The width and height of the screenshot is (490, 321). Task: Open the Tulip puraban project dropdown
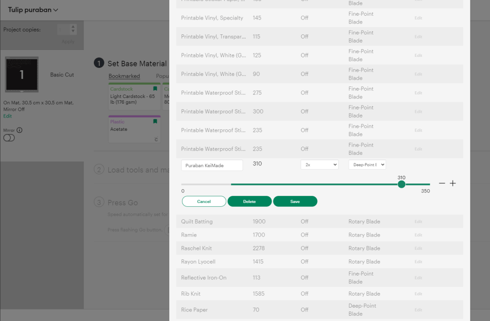(32, 9)
